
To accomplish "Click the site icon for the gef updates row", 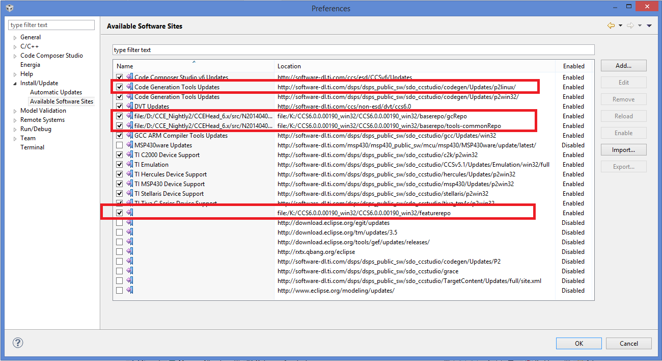I will click(129, 242).
